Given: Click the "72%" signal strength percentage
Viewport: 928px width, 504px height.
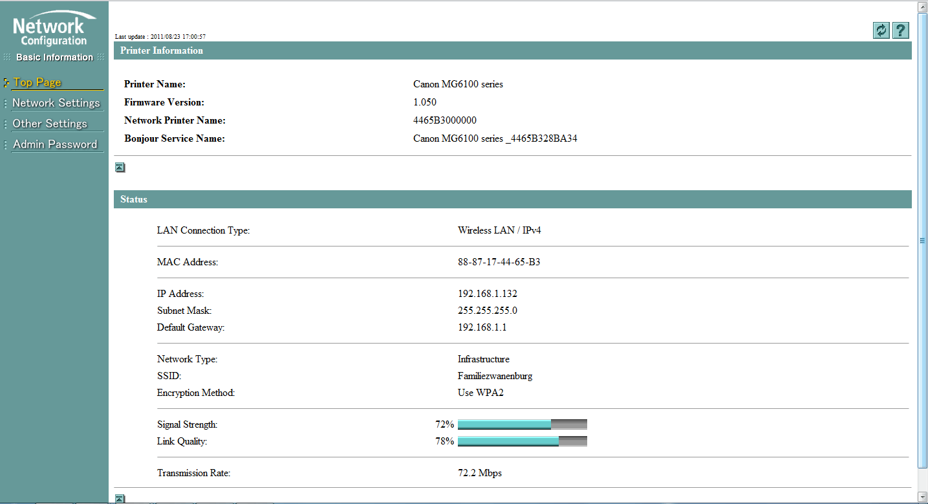Looking at the screenshot, I should (x=445, y=425).
